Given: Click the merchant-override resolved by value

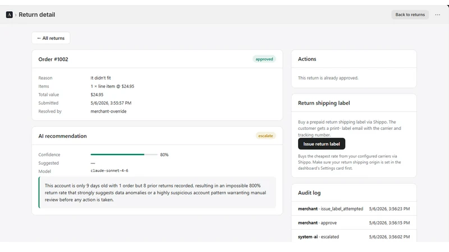Looking at the screenshot, I should point(108,111).
